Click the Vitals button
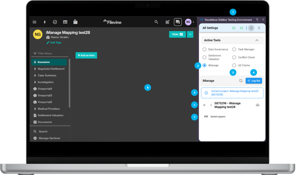Image resolution: width=296 pixels, height=175 pixels. 177,34
